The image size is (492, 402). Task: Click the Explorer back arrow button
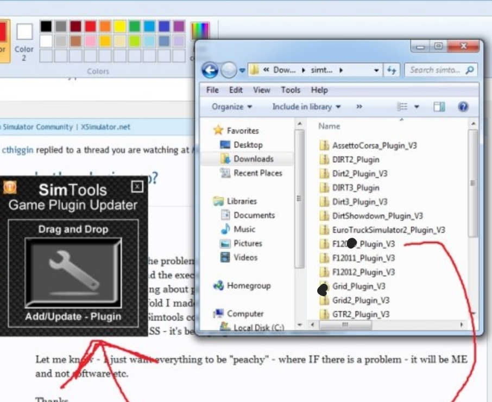coord(210,71)
